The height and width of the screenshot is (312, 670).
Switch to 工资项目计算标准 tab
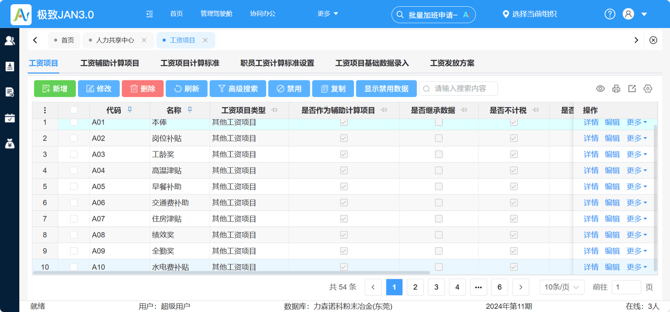(189, 63)
